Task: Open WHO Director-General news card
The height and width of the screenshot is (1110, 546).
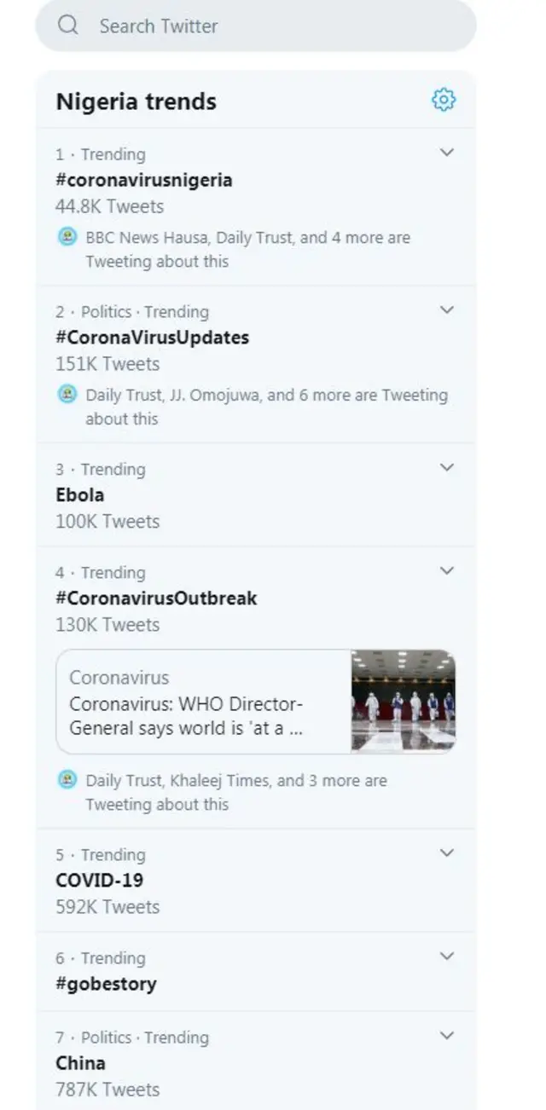Action: pos(205,702)
